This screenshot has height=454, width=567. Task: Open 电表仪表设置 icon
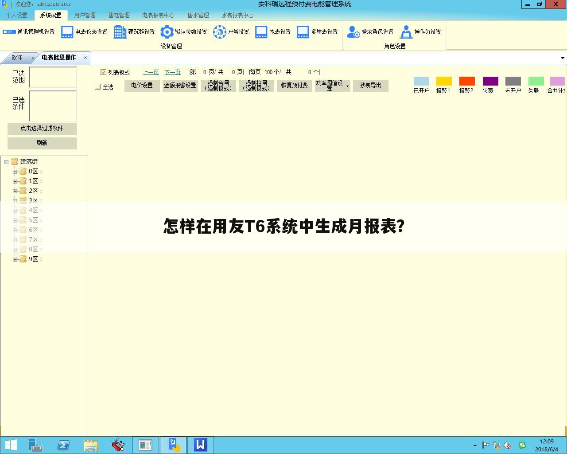point(67,32)
